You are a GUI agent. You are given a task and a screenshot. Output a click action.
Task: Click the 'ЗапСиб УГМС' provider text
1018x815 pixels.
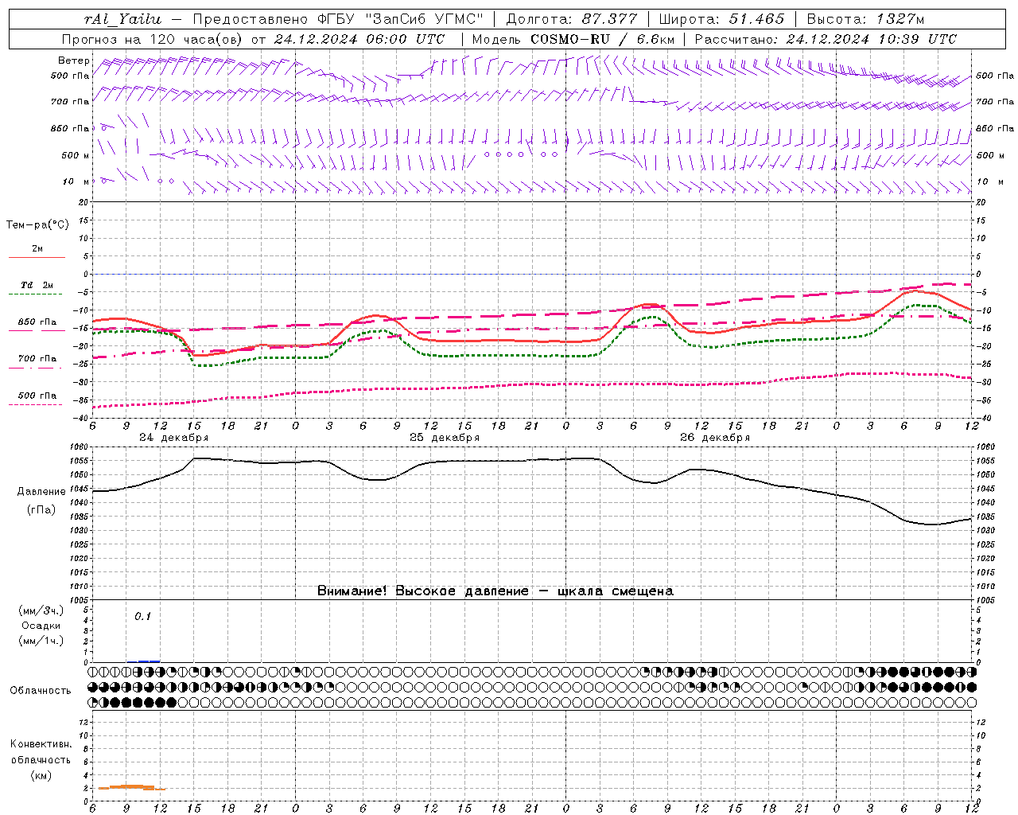point(422,19)
